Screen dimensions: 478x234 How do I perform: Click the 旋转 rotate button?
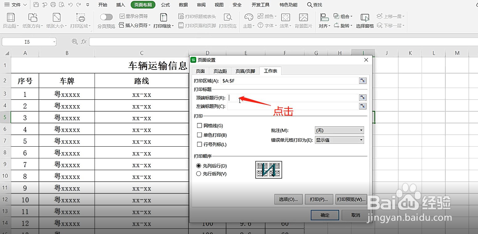343,26
